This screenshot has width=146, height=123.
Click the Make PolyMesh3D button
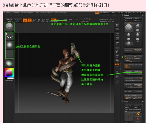click(x=136, y=110)
